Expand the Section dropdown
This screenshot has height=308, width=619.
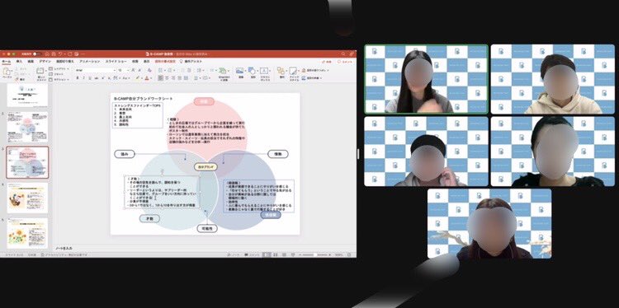click(59, 79)
